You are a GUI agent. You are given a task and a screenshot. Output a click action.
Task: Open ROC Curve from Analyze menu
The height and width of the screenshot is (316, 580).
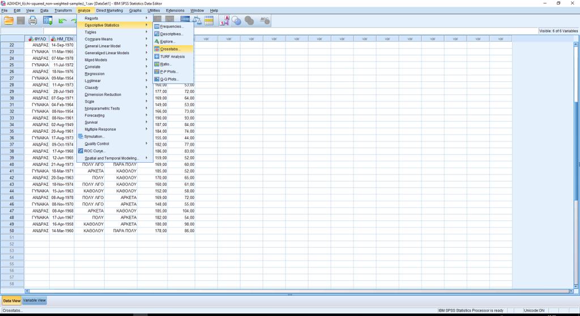(x=114, y=151)
